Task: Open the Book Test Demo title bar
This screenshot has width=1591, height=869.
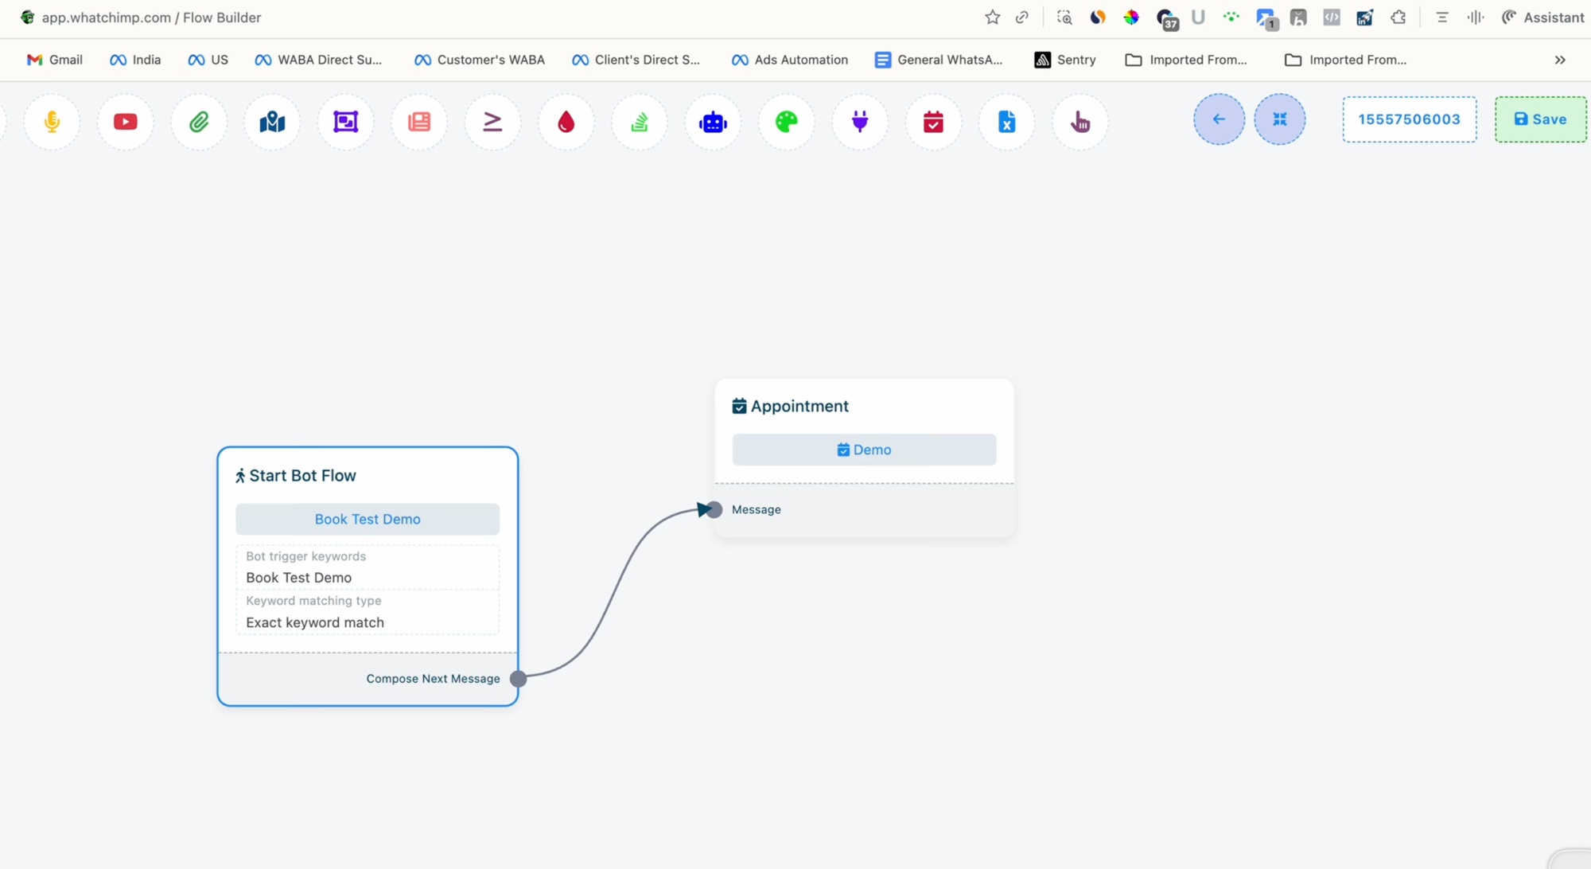Action: (x=368, y=519)
